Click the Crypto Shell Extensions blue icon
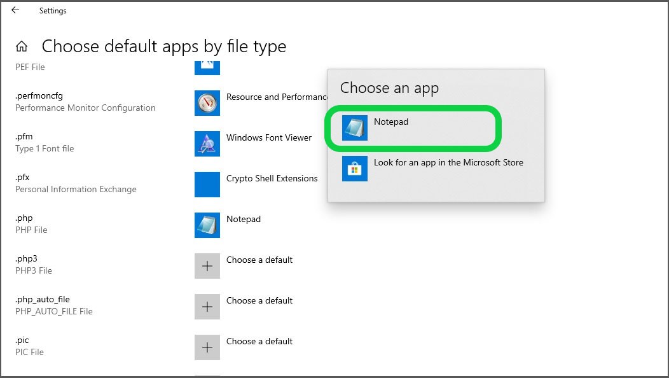This screenshot has width=669, height=378. coord(207,185)
